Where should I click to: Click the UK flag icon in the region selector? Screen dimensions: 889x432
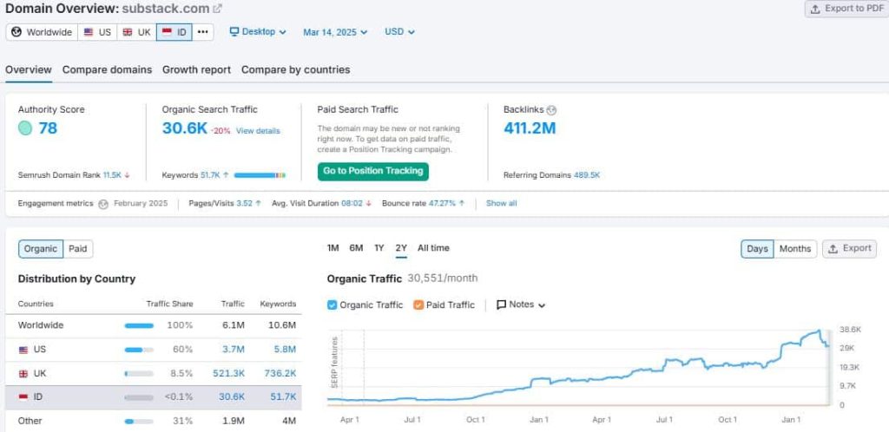128,32
